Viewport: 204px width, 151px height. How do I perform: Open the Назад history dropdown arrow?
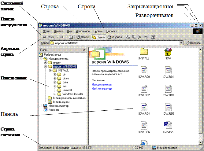click(x=57, y=37)
